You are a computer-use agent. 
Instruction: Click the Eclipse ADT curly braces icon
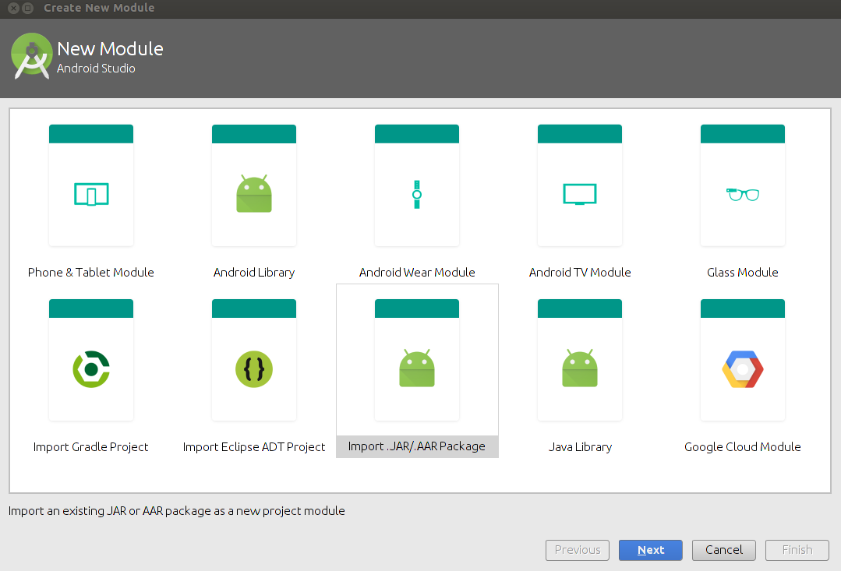coord(254,368)
